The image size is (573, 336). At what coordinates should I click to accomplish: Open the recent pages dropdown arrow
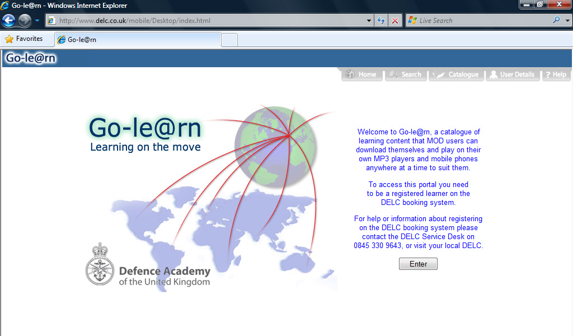pyautogui.click(x=37, y=21)
